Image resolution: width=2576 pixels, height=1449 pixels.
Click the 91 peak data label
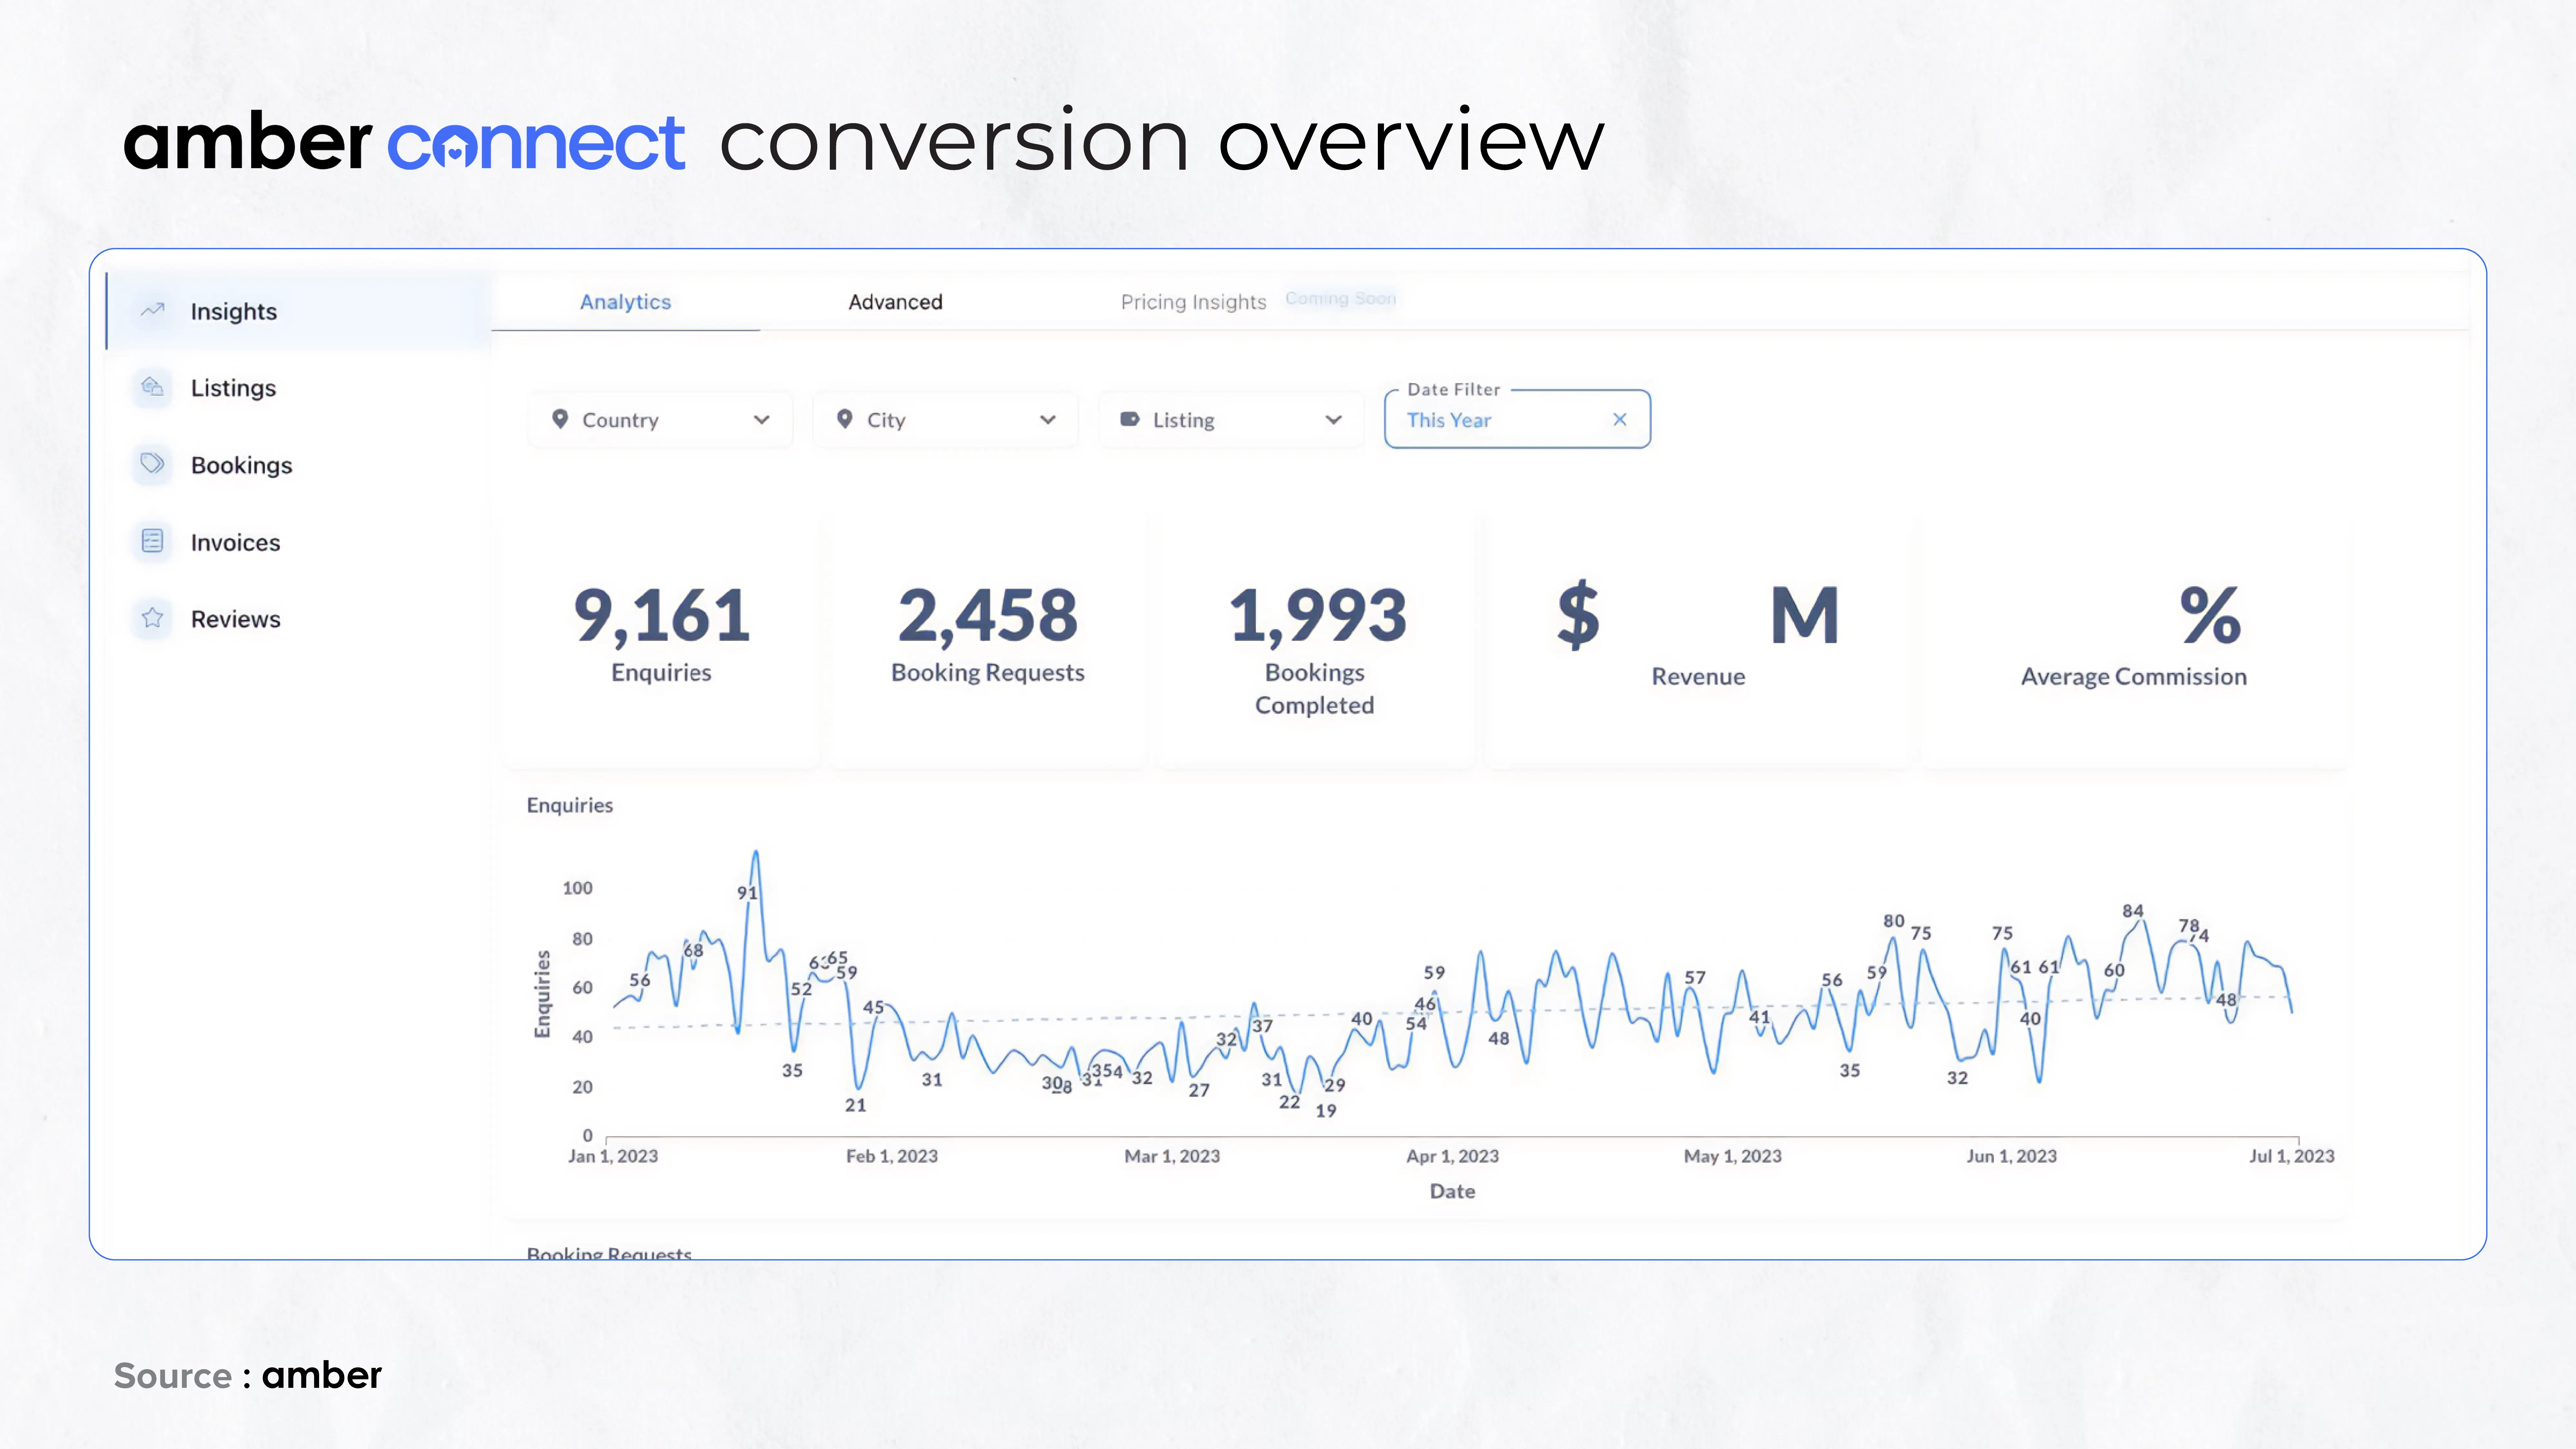pos(747,893)
